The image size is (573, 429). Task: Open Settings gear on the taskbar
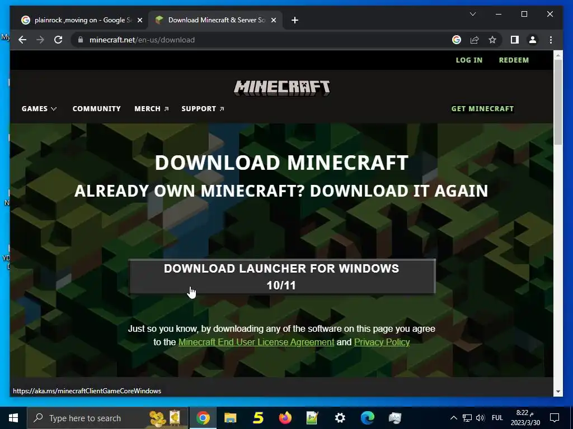(x=340, y=418)
